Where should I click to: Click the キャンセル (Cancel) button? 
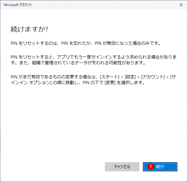click(x=122, y=167)
